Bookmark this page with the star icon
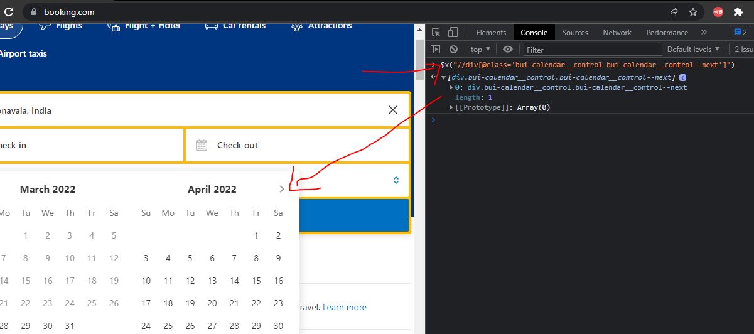 [693, 11]
